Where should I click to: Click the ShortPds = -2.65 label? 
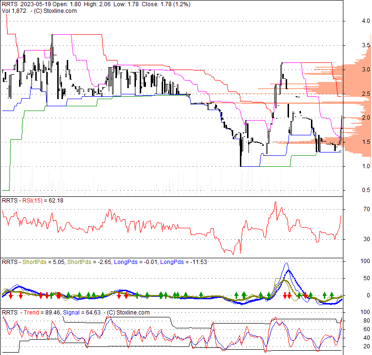pos(89,262)
